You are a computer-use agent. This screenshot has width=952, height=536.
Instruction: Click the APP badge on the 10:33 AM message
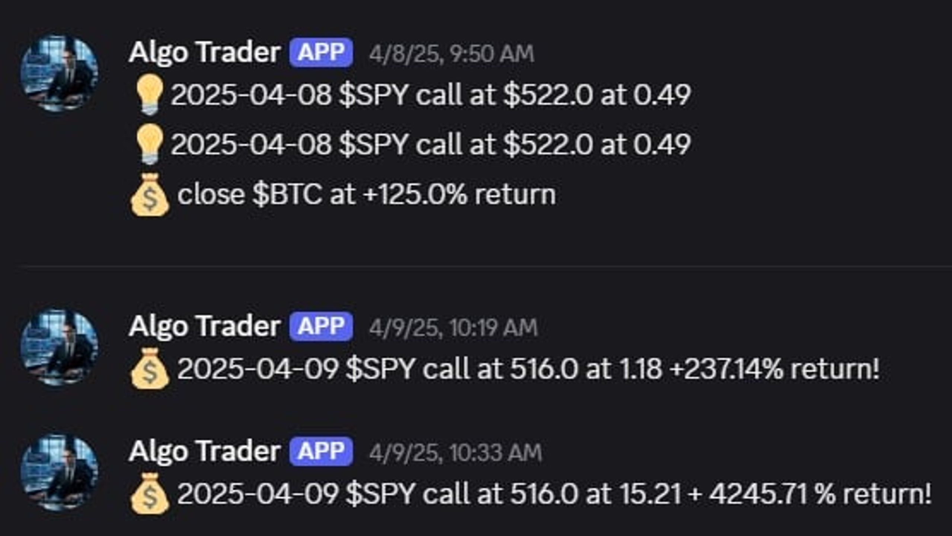pyautogui.click(x=321, y=451)
